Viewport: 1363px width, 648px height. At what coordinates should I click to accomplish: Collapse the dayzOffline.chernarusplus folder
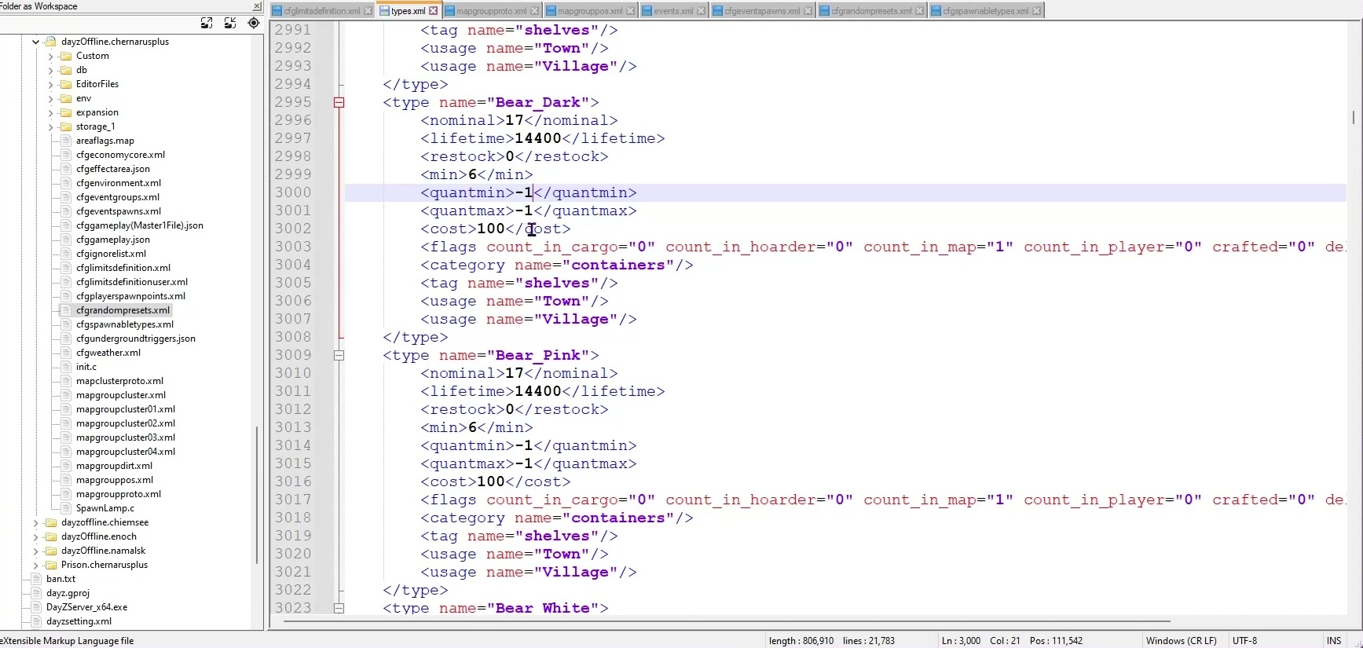point(36,42)
